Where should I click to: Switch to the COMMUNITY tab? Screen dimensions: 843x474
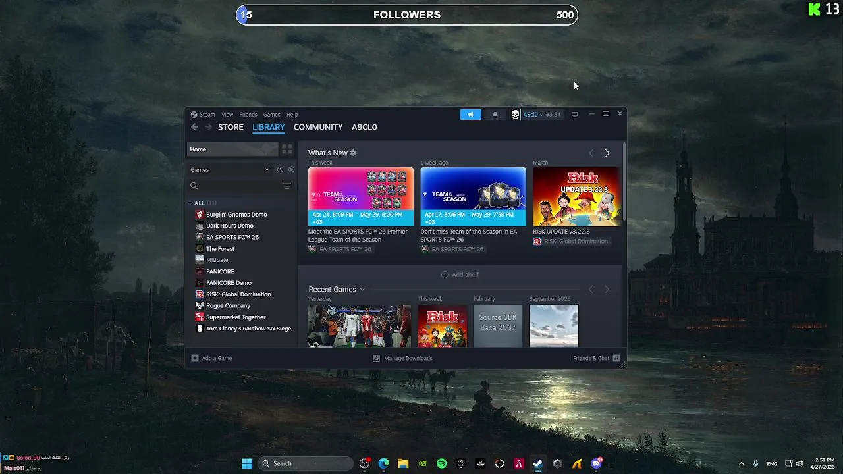[x=318, y=127]
